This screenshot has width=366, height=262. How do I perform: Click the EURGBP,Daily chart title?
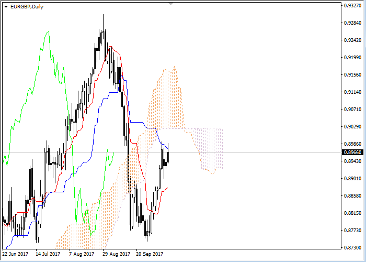tap(27, 6)
